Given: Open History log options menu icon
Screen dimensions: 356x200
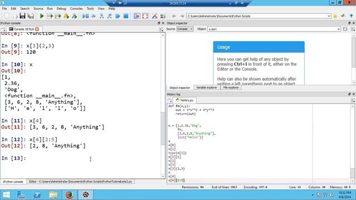Looking at the screenshot, I should coord(353,100).
